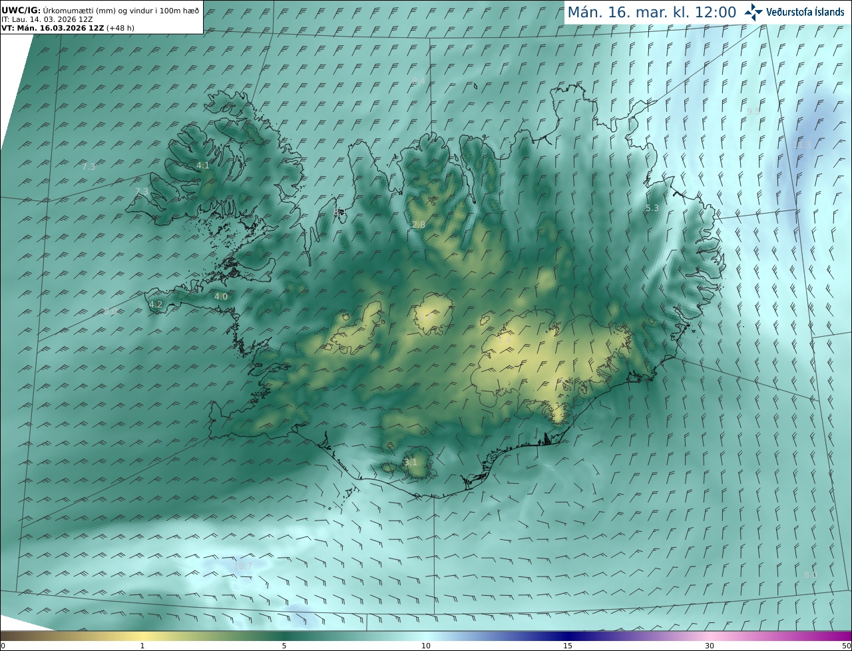This screenshot has width=852, height=651.
Task: Pick the dark green color at legend tick 5
Action: [284, 636]
